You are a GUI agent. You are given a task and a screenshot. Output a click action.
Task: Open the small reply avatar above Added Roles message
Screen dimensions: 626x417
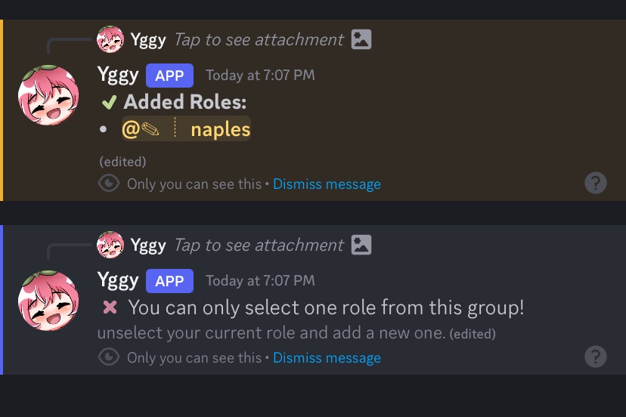[110, 39]
